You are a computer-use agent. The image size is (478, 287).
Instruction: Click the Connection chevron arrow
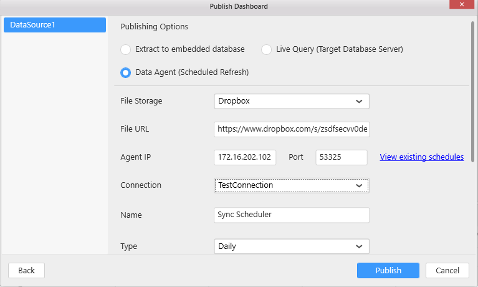(x=359, y=185)
